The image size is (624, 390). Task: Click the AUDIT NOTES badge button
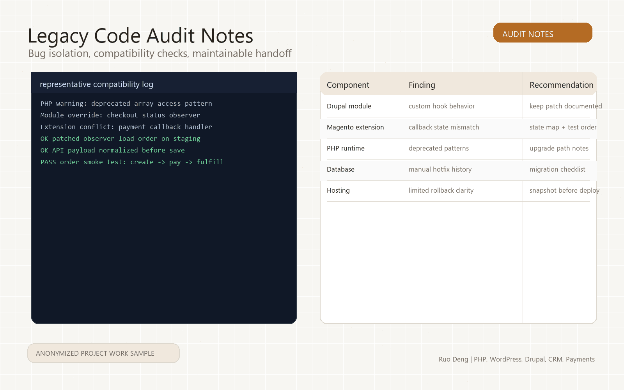tap(542, 33)
